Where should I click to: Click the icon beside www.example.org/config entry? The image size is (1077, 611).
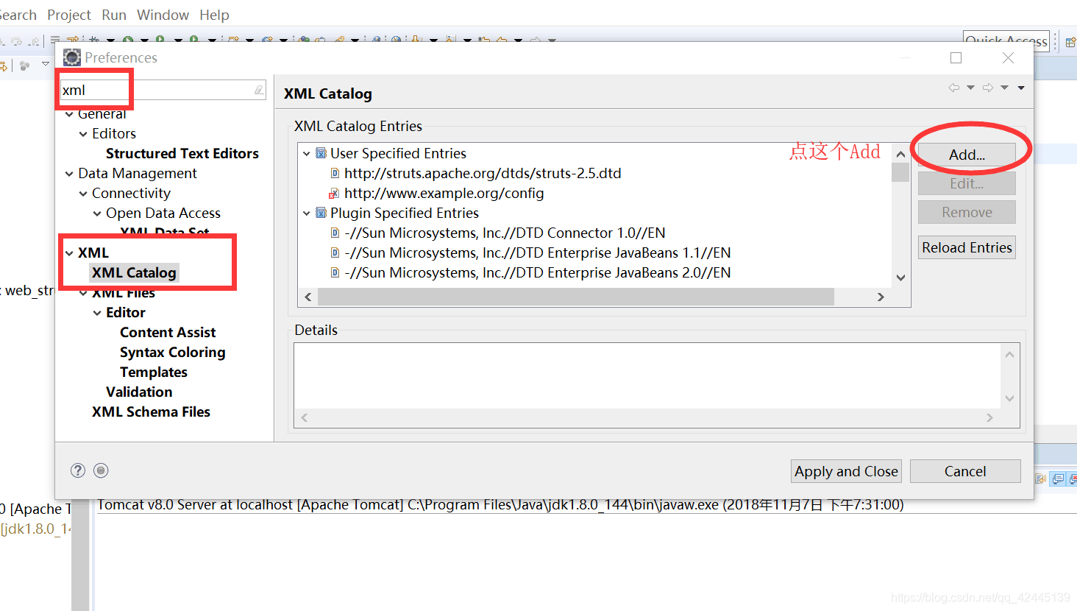335,194
